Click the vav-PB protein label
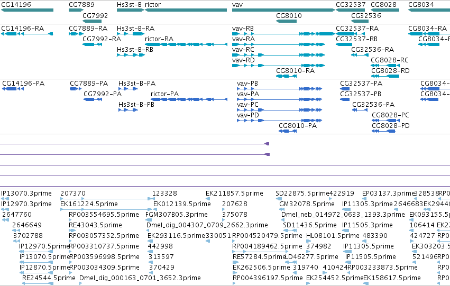The height and width of the screenshot is (286, 450). coord(247,84)
